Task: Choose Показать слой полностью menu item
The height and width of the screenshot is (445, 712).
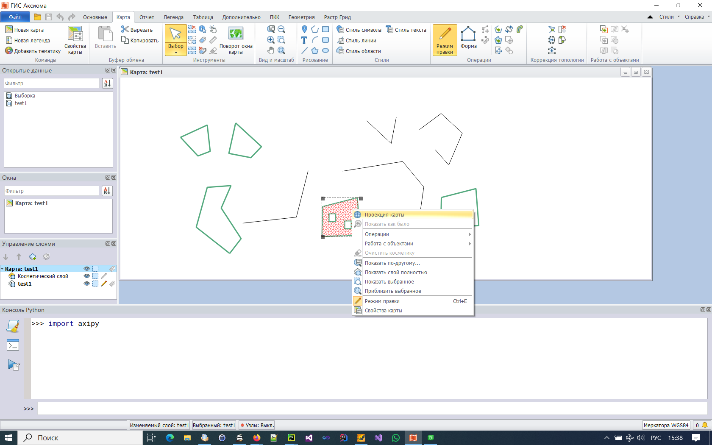Action: [x=413, y=273]
